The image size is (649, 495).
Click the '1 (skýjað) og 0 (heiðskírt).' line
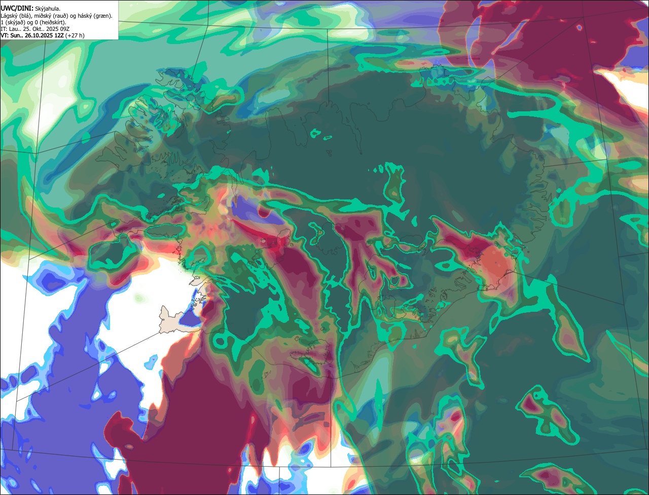[33, 22]
